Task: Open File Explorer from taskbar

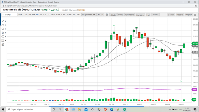Action: pos(80,109)
